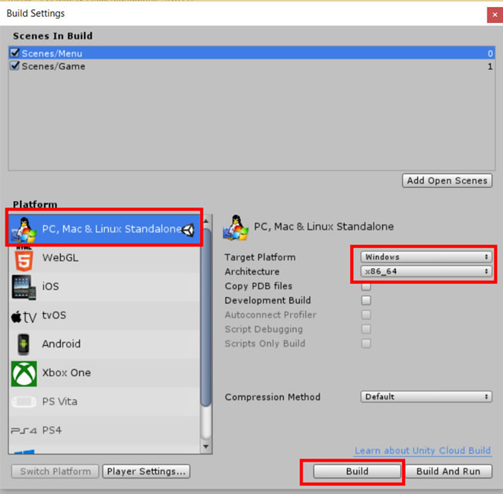
Task: Open Learn about Unity Cloud Build link
Action: pyautogui.click(x=423, y=451)
